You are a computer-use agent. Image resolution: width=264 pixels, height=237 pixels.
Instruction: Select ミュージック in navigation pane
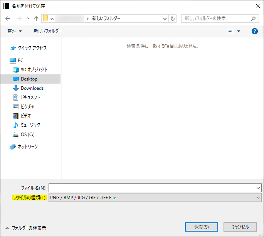pos(30,125)
